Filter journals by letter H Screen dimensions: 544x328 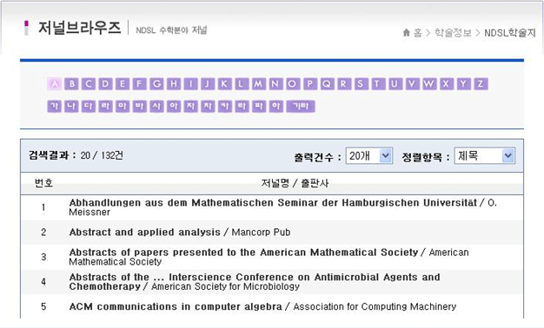[x=174, y=84]
